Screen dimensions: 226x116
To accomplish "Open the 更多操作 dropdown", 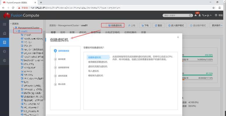I will click(217, 26).
